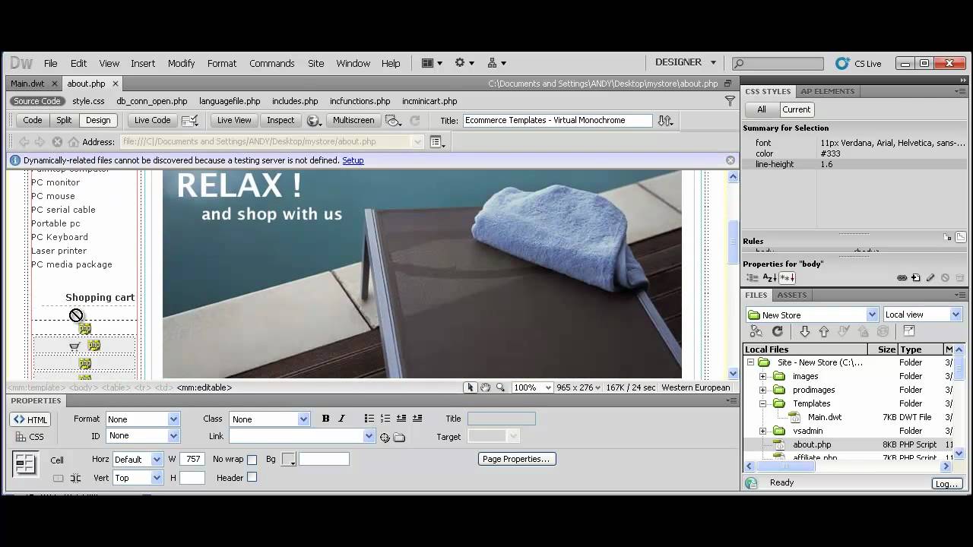Click the Point to File target icon
The image size is (973, 547).
click(x=385, y=437)
